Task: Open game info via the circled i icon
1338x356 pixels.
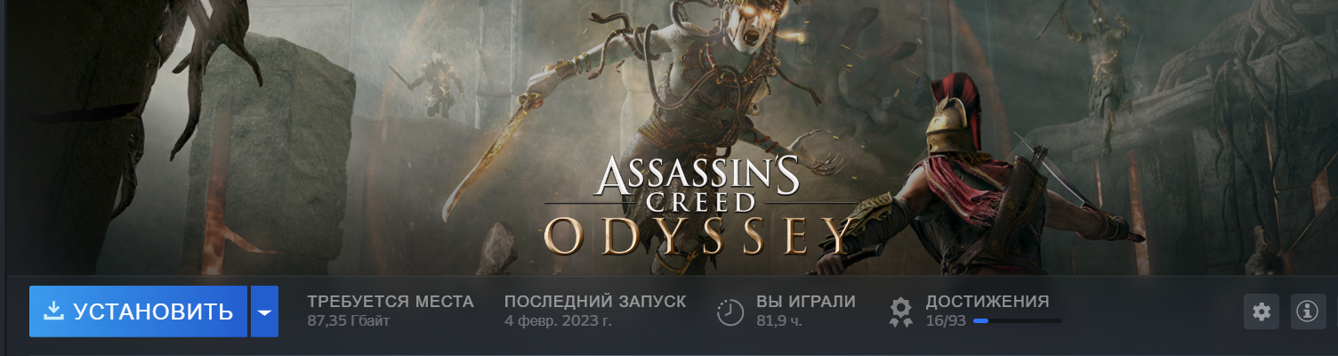Action: click(1307, 311)
